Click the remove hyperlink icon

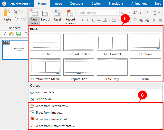[x=147, y=20]
